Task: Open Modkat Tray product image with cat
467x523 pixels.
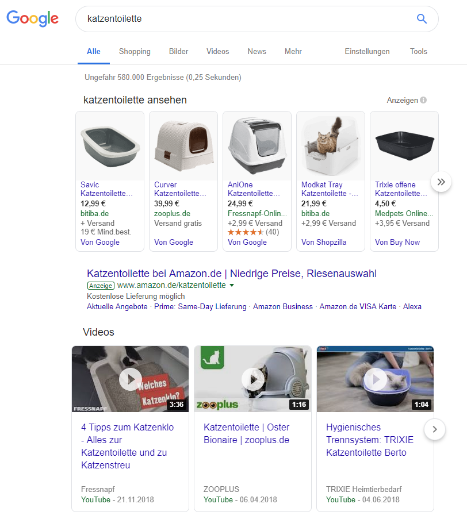Action: click(x=331, y=146)
